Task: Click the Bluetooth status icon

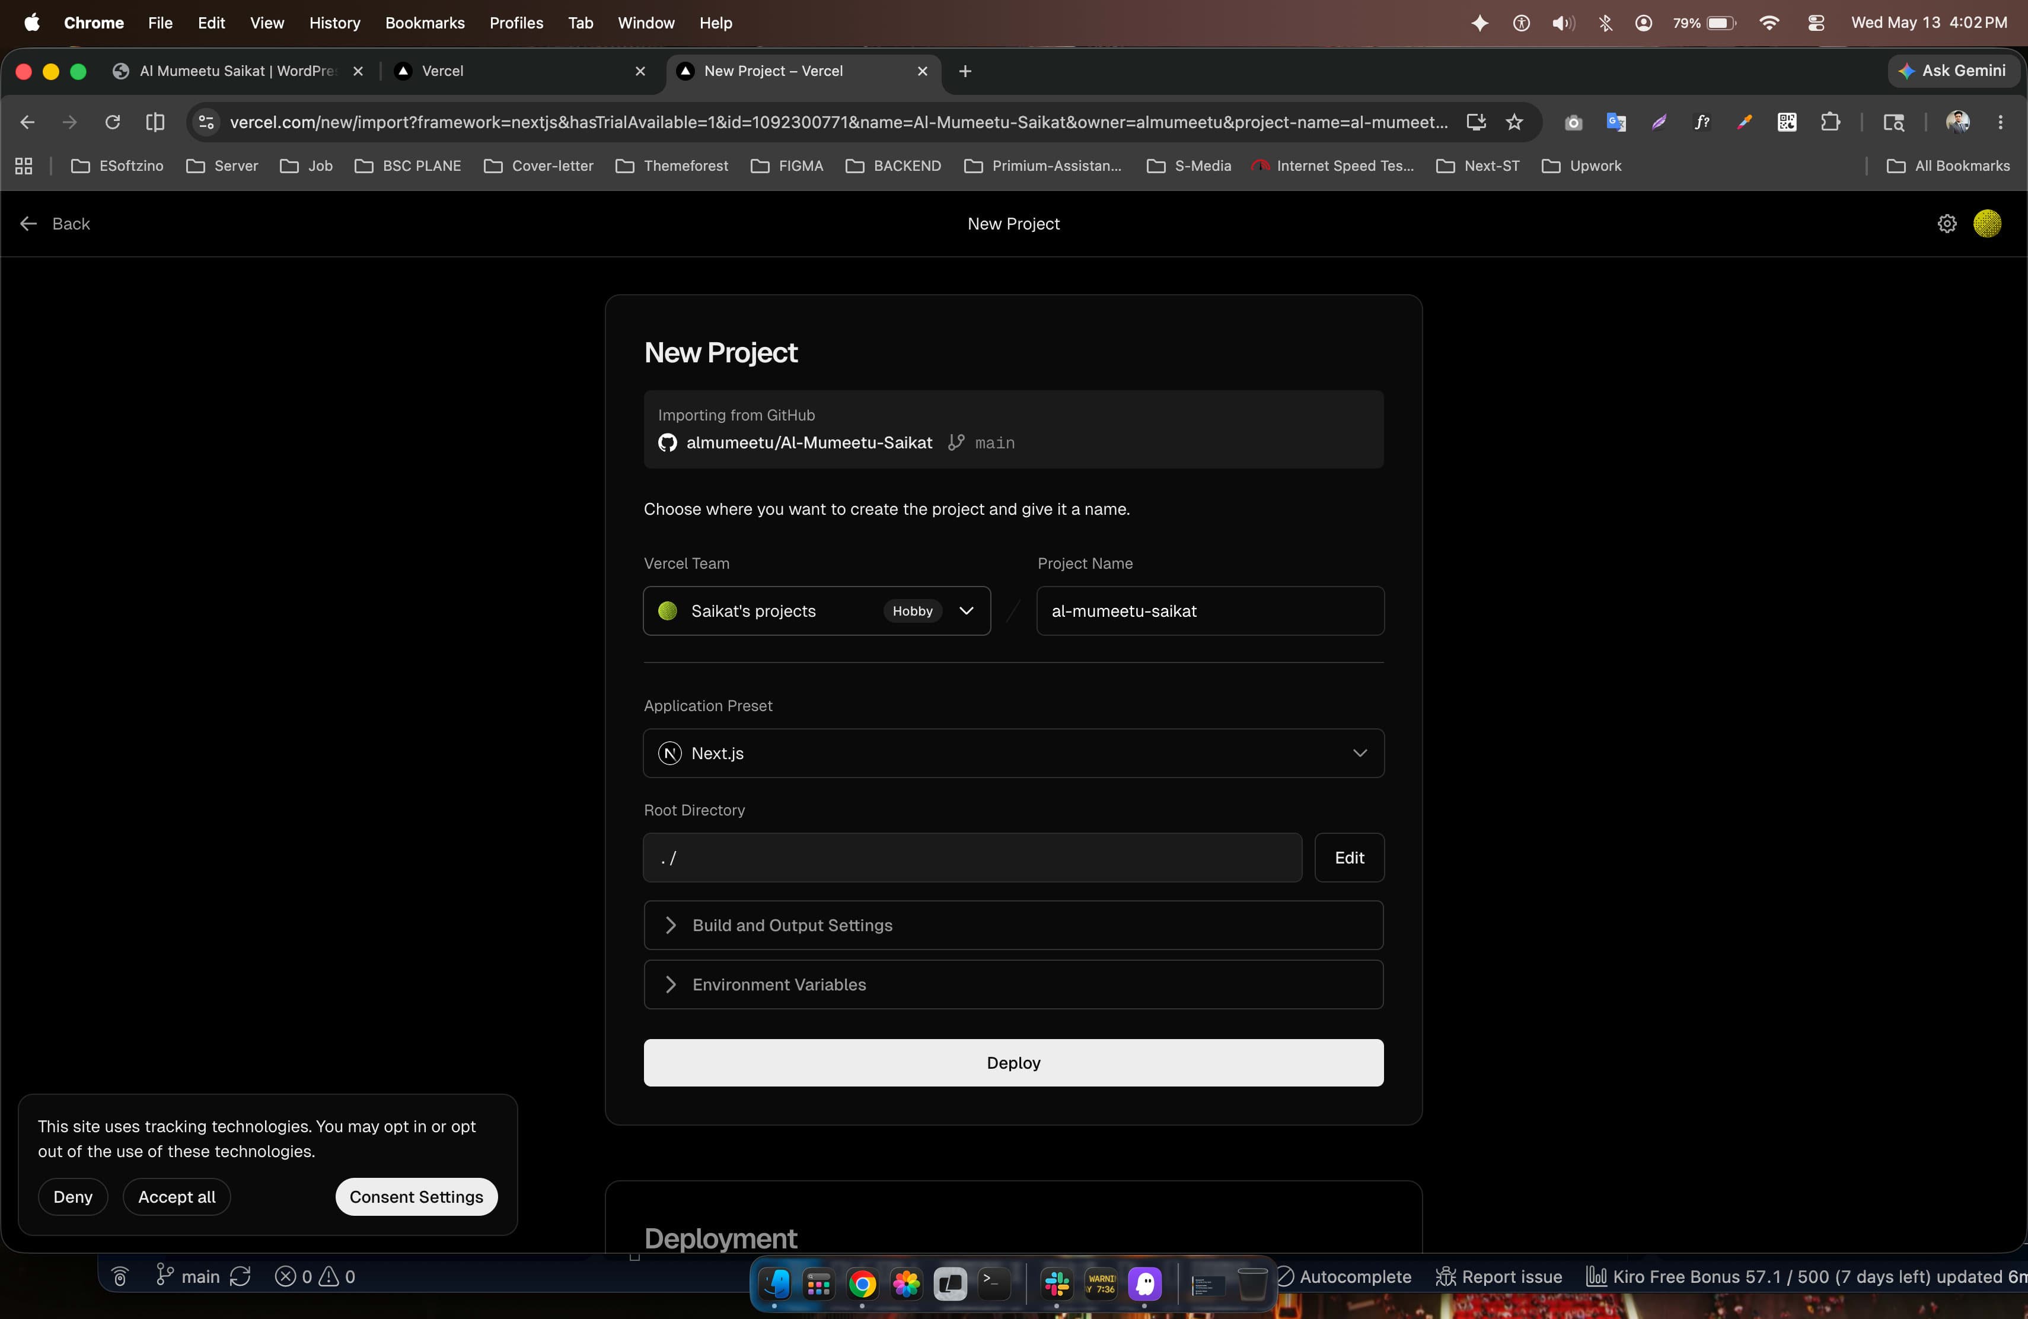Action: coord(1605,23)
